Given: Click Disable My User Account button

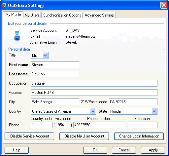Looking at the screenshot, I should coord(84,136).
